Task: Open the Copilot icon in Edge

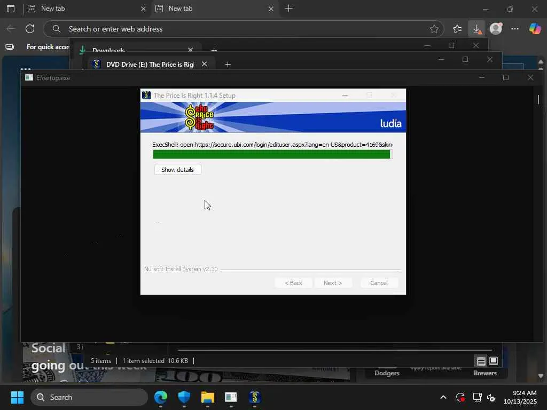Action: tap(535, 29)
